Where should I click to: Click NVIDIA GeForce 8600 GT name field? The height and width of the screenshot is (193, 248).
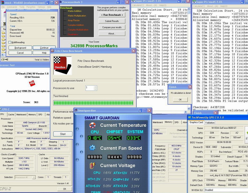pyautogui.click(x=224, y=128)
